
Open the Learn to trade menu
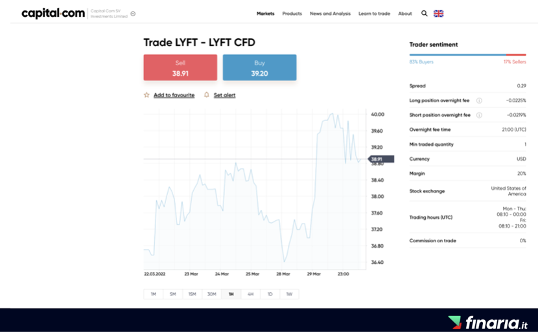tap(375, 14)
